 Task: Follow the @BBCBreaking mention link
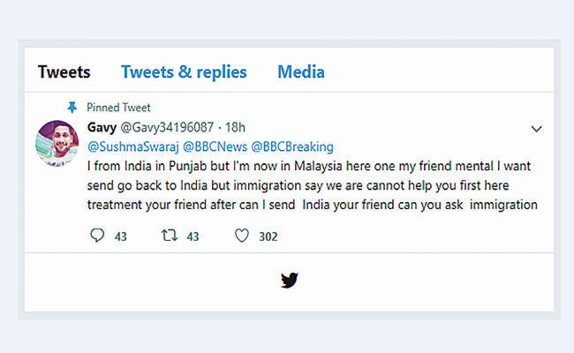(292, 146)
